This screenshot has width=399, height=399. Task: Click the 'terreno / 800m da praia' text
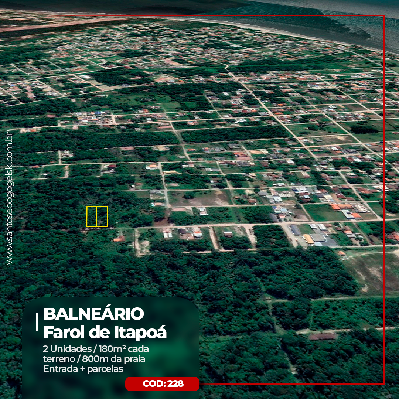click(x=94, y=359)
